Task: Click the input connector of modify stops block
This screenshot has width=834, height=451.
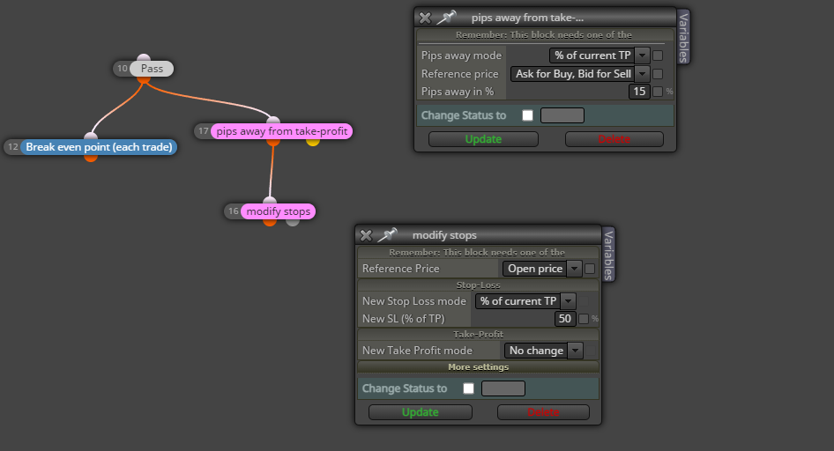Action: click(270, 201)
